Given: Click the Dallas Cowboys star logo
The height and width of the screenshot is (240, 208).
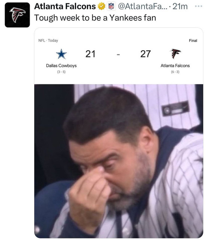Looking at the screenshot, I should [61, 54].
